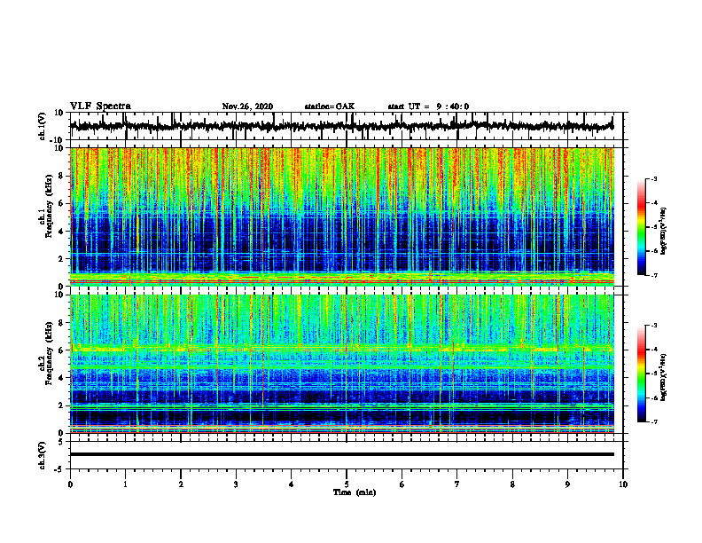Screen dimensions: 702x543
Task: Click the "6" kHz tick on ch.2 frequency axis
Action: click(61, 350)
